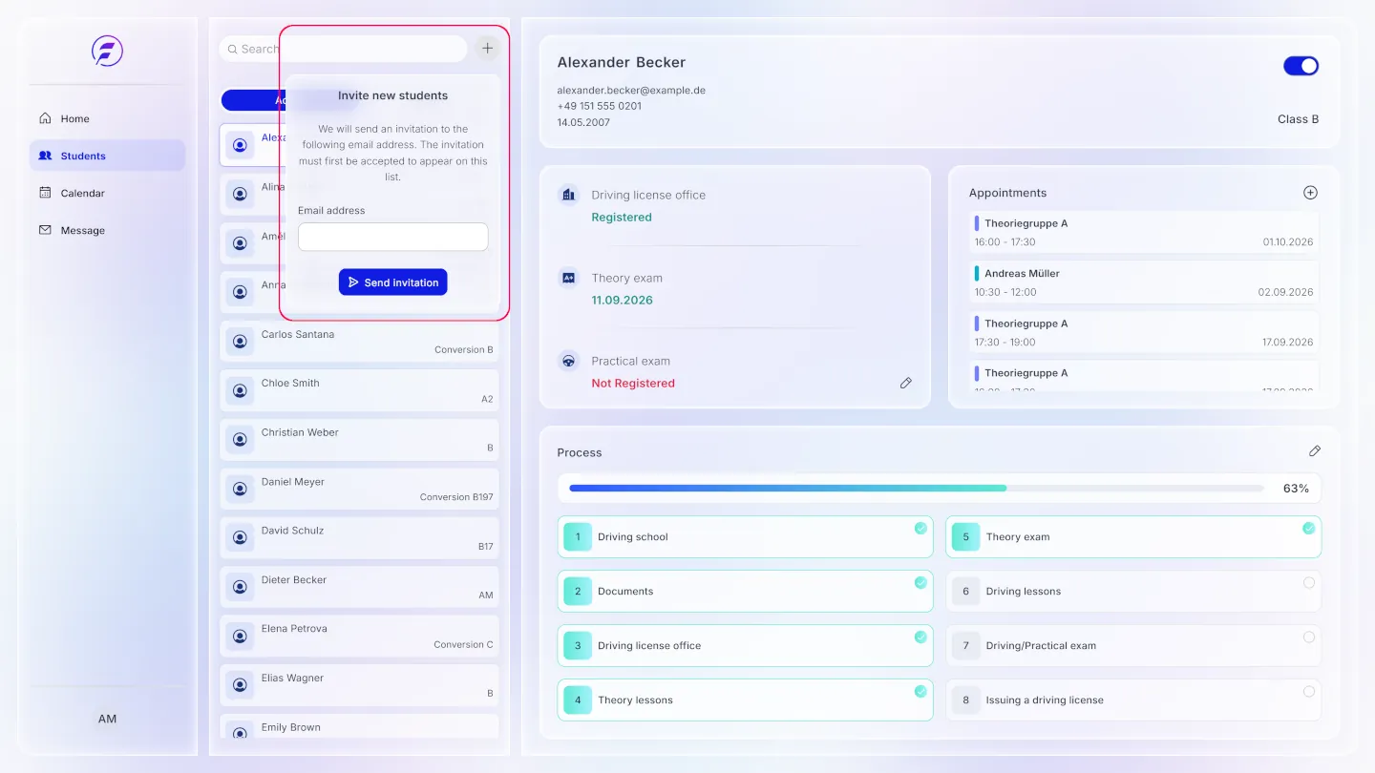
Task: Open the Theoriegruppe A appointment on 01.10.2026
Action: (x=1144, y=233)
